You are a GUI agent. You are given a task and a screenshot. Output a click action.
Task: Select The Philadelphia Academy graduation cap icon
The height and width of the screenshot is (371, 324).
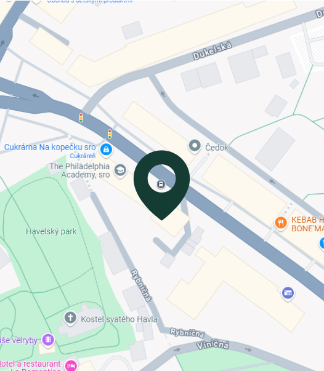pos(120,170)
